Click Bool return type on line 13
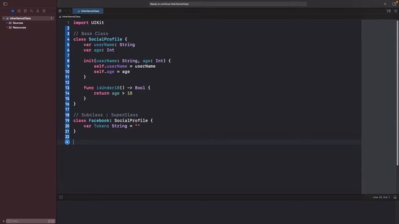This screenshot has width=399, height=224. (x=140, y=88)
